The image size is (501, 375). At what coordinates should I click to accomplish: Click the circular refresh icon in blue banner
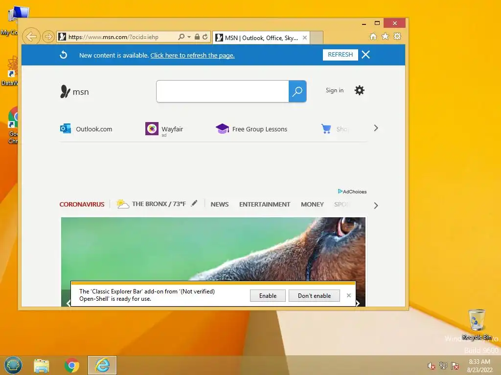(x=64, y=55)
